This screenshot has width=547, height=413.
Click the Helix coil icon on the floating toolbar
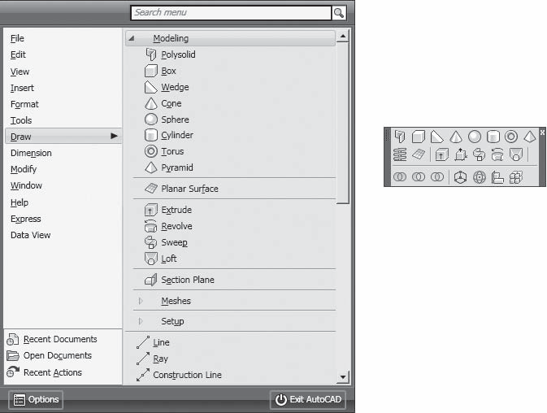click(400, 154)
